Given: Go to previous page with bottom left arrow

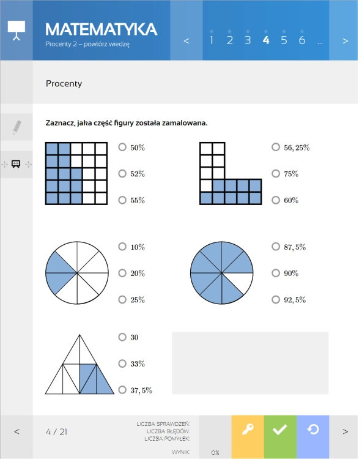Looking at the screenshot, I should [17, 431].
